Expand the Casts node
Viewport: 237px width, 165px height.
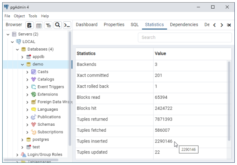pyautogui.click(x=27, y=72)
